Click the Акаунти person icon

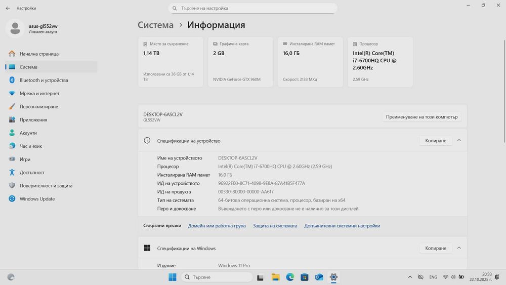12,133
